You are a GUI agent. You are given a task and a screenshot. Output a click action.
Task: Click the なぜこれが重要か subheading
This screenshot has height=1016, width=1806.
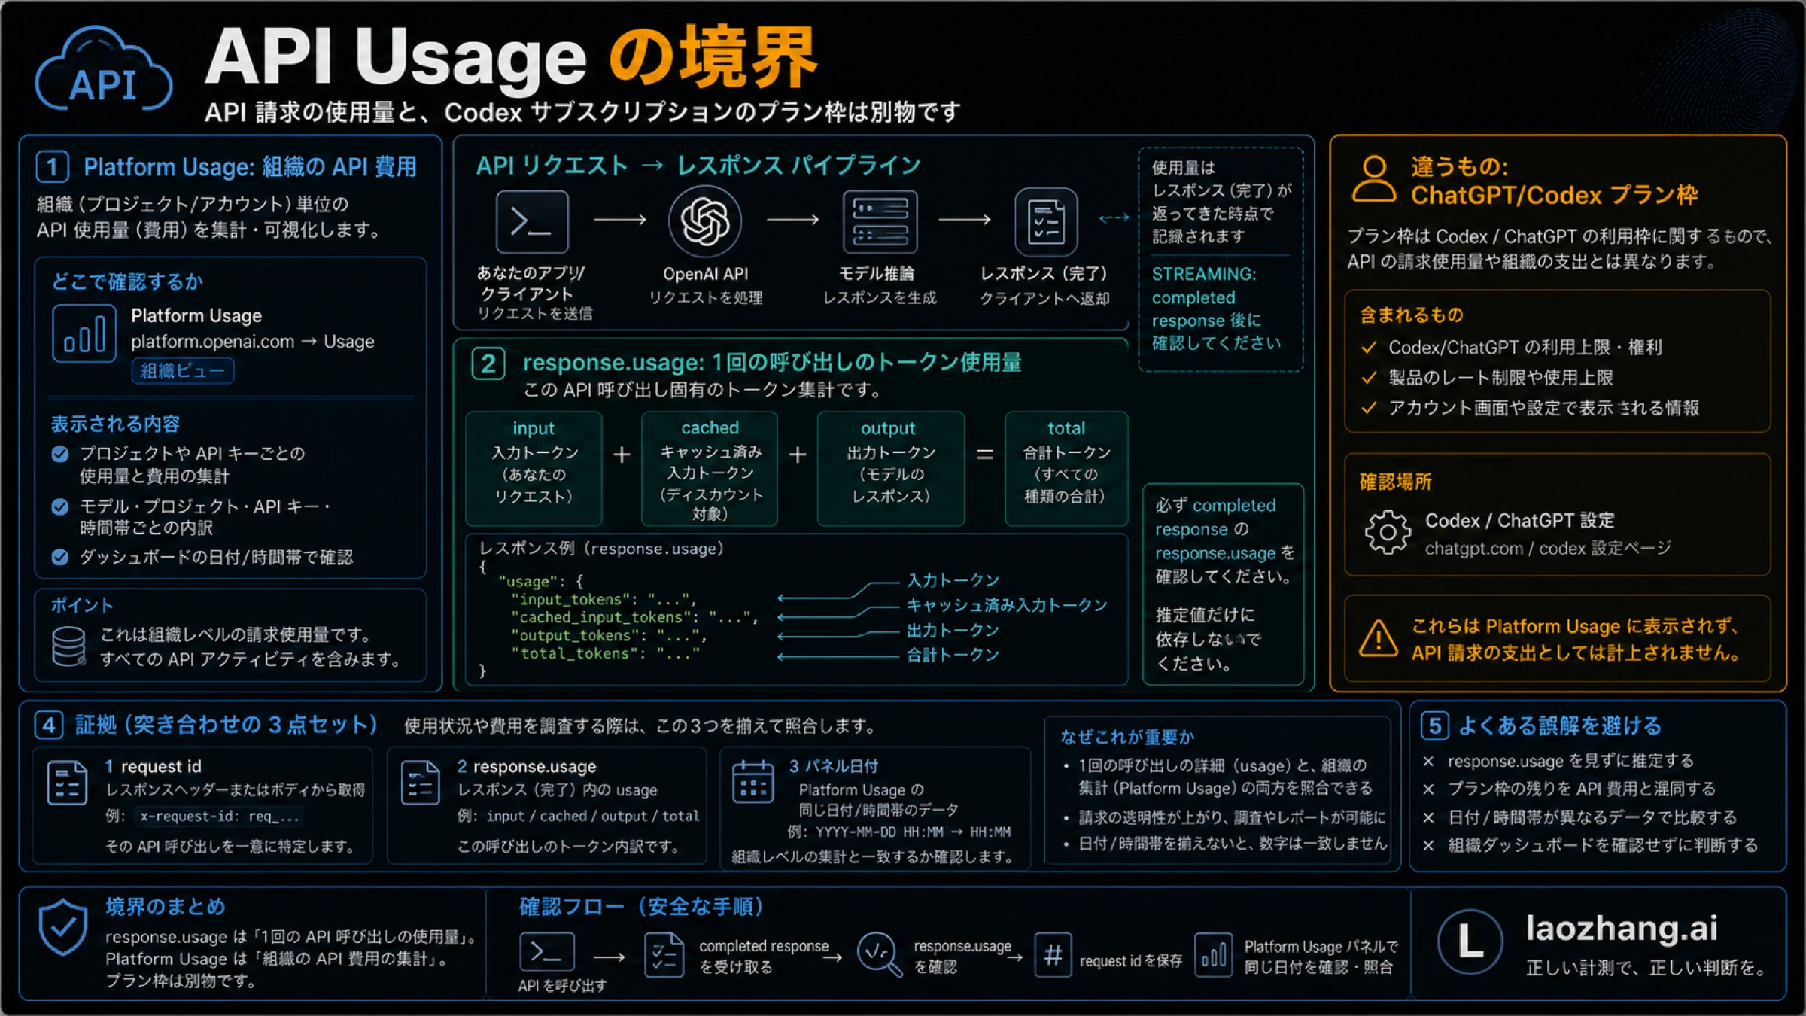tap(1127, 737)
